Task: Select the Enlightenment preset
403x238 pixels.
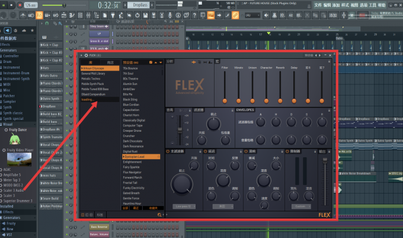Action: 132,162
